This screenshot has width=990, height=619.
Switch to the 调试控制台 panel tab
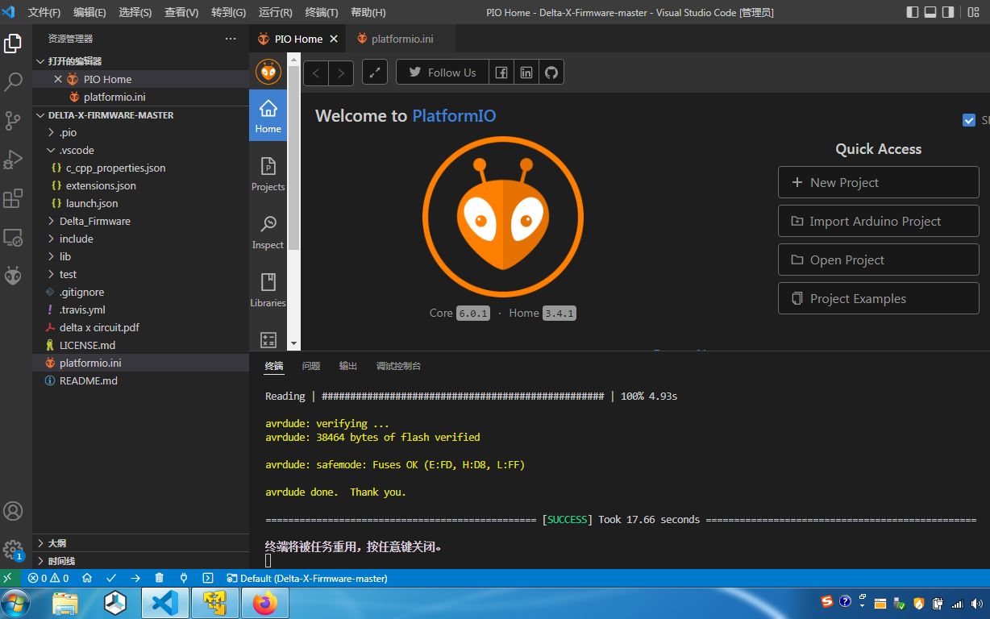[x=398, y=366]
